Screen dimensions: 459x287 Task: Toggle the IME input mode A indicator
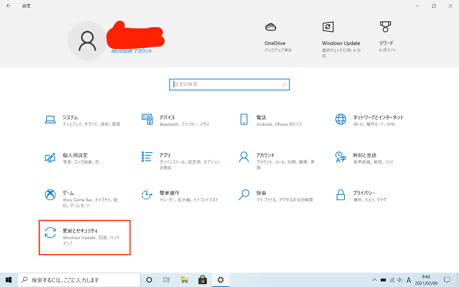click(x=409, y=280)
